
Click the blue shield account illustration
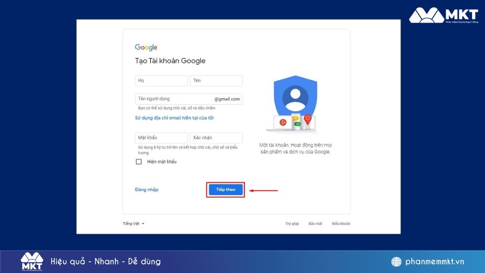tap(295, 99)
